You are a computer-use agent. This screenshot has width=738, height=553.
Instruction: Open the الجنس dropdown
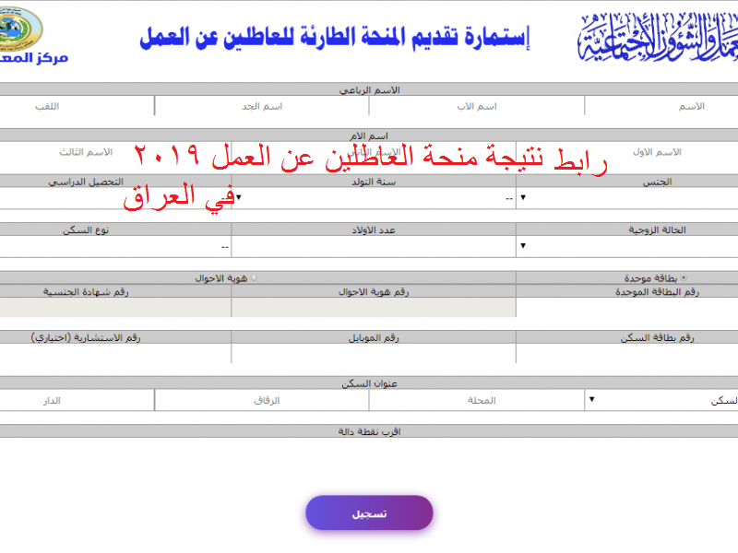(627, 198)
